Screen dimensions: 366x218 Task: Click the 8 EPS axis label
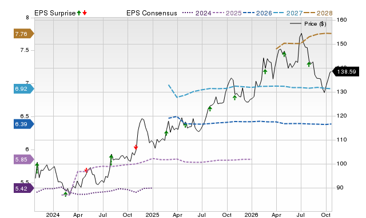click(x=27, y=18)
